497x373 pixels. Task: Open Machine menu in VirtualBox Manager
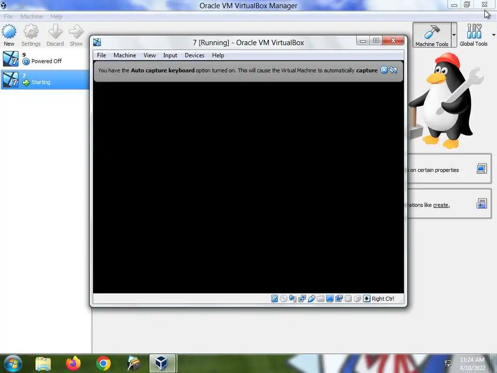click(32, 17)
